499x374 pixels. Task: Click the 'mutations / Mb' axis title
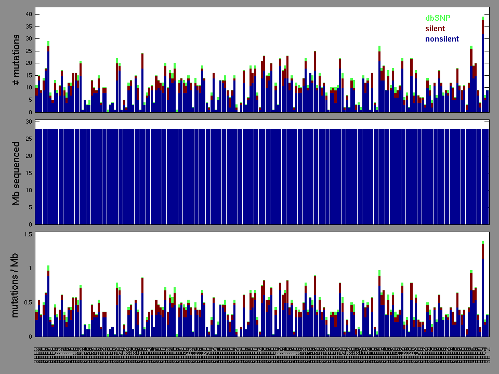point(16,285)
